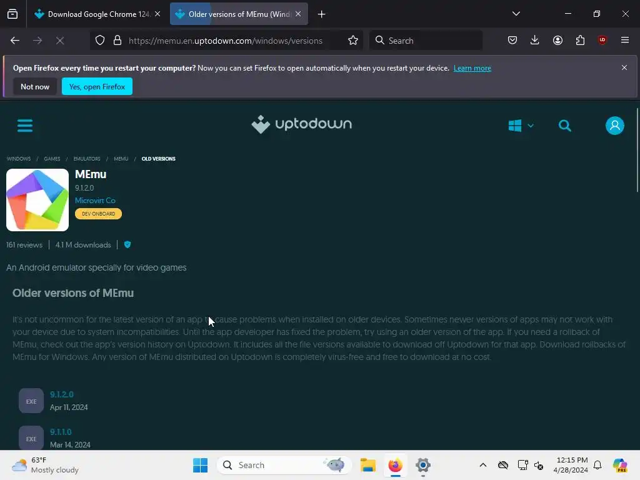Open Settings from the taskbar
640x480 pixels.
point(423,465)
